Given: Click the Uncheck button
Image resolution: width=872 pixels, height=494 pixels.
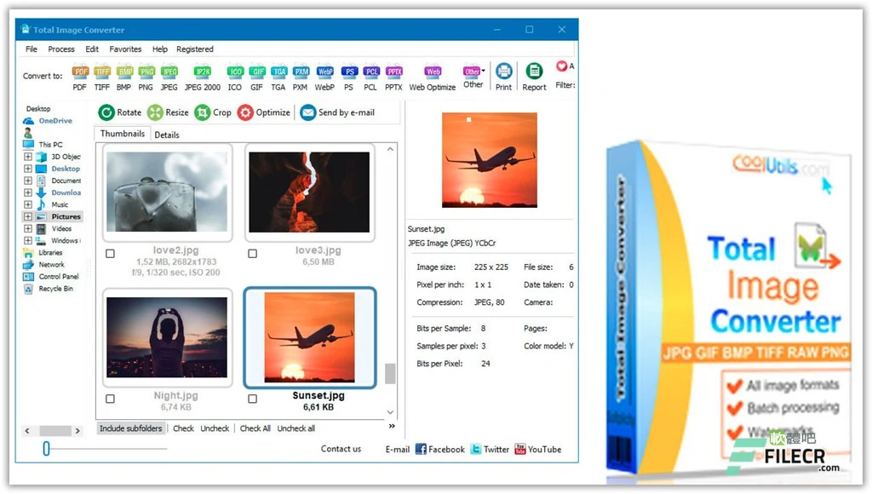Looking at the screenshot, I should (215, 428).
